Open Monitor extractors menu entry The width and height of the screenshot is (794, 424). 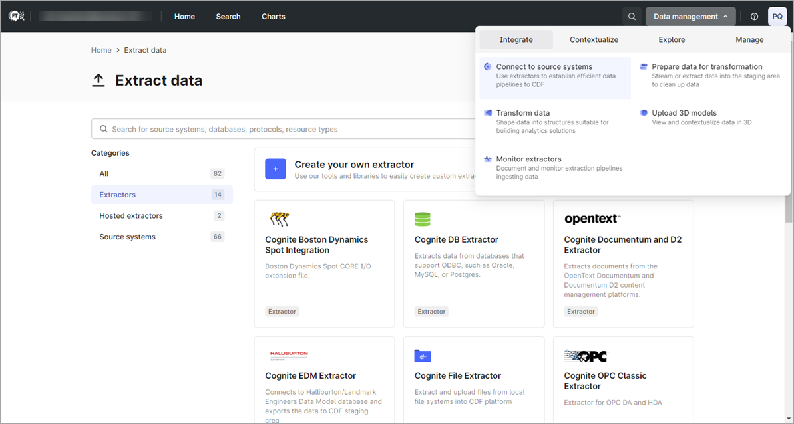coord(528,159)
